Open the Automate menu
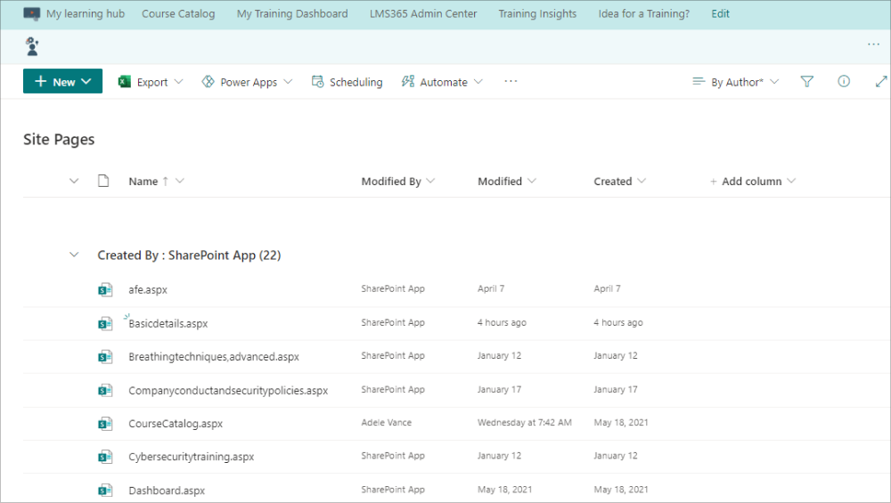Image resolution: width=891 pixels, height=503 pixels. 442,82
